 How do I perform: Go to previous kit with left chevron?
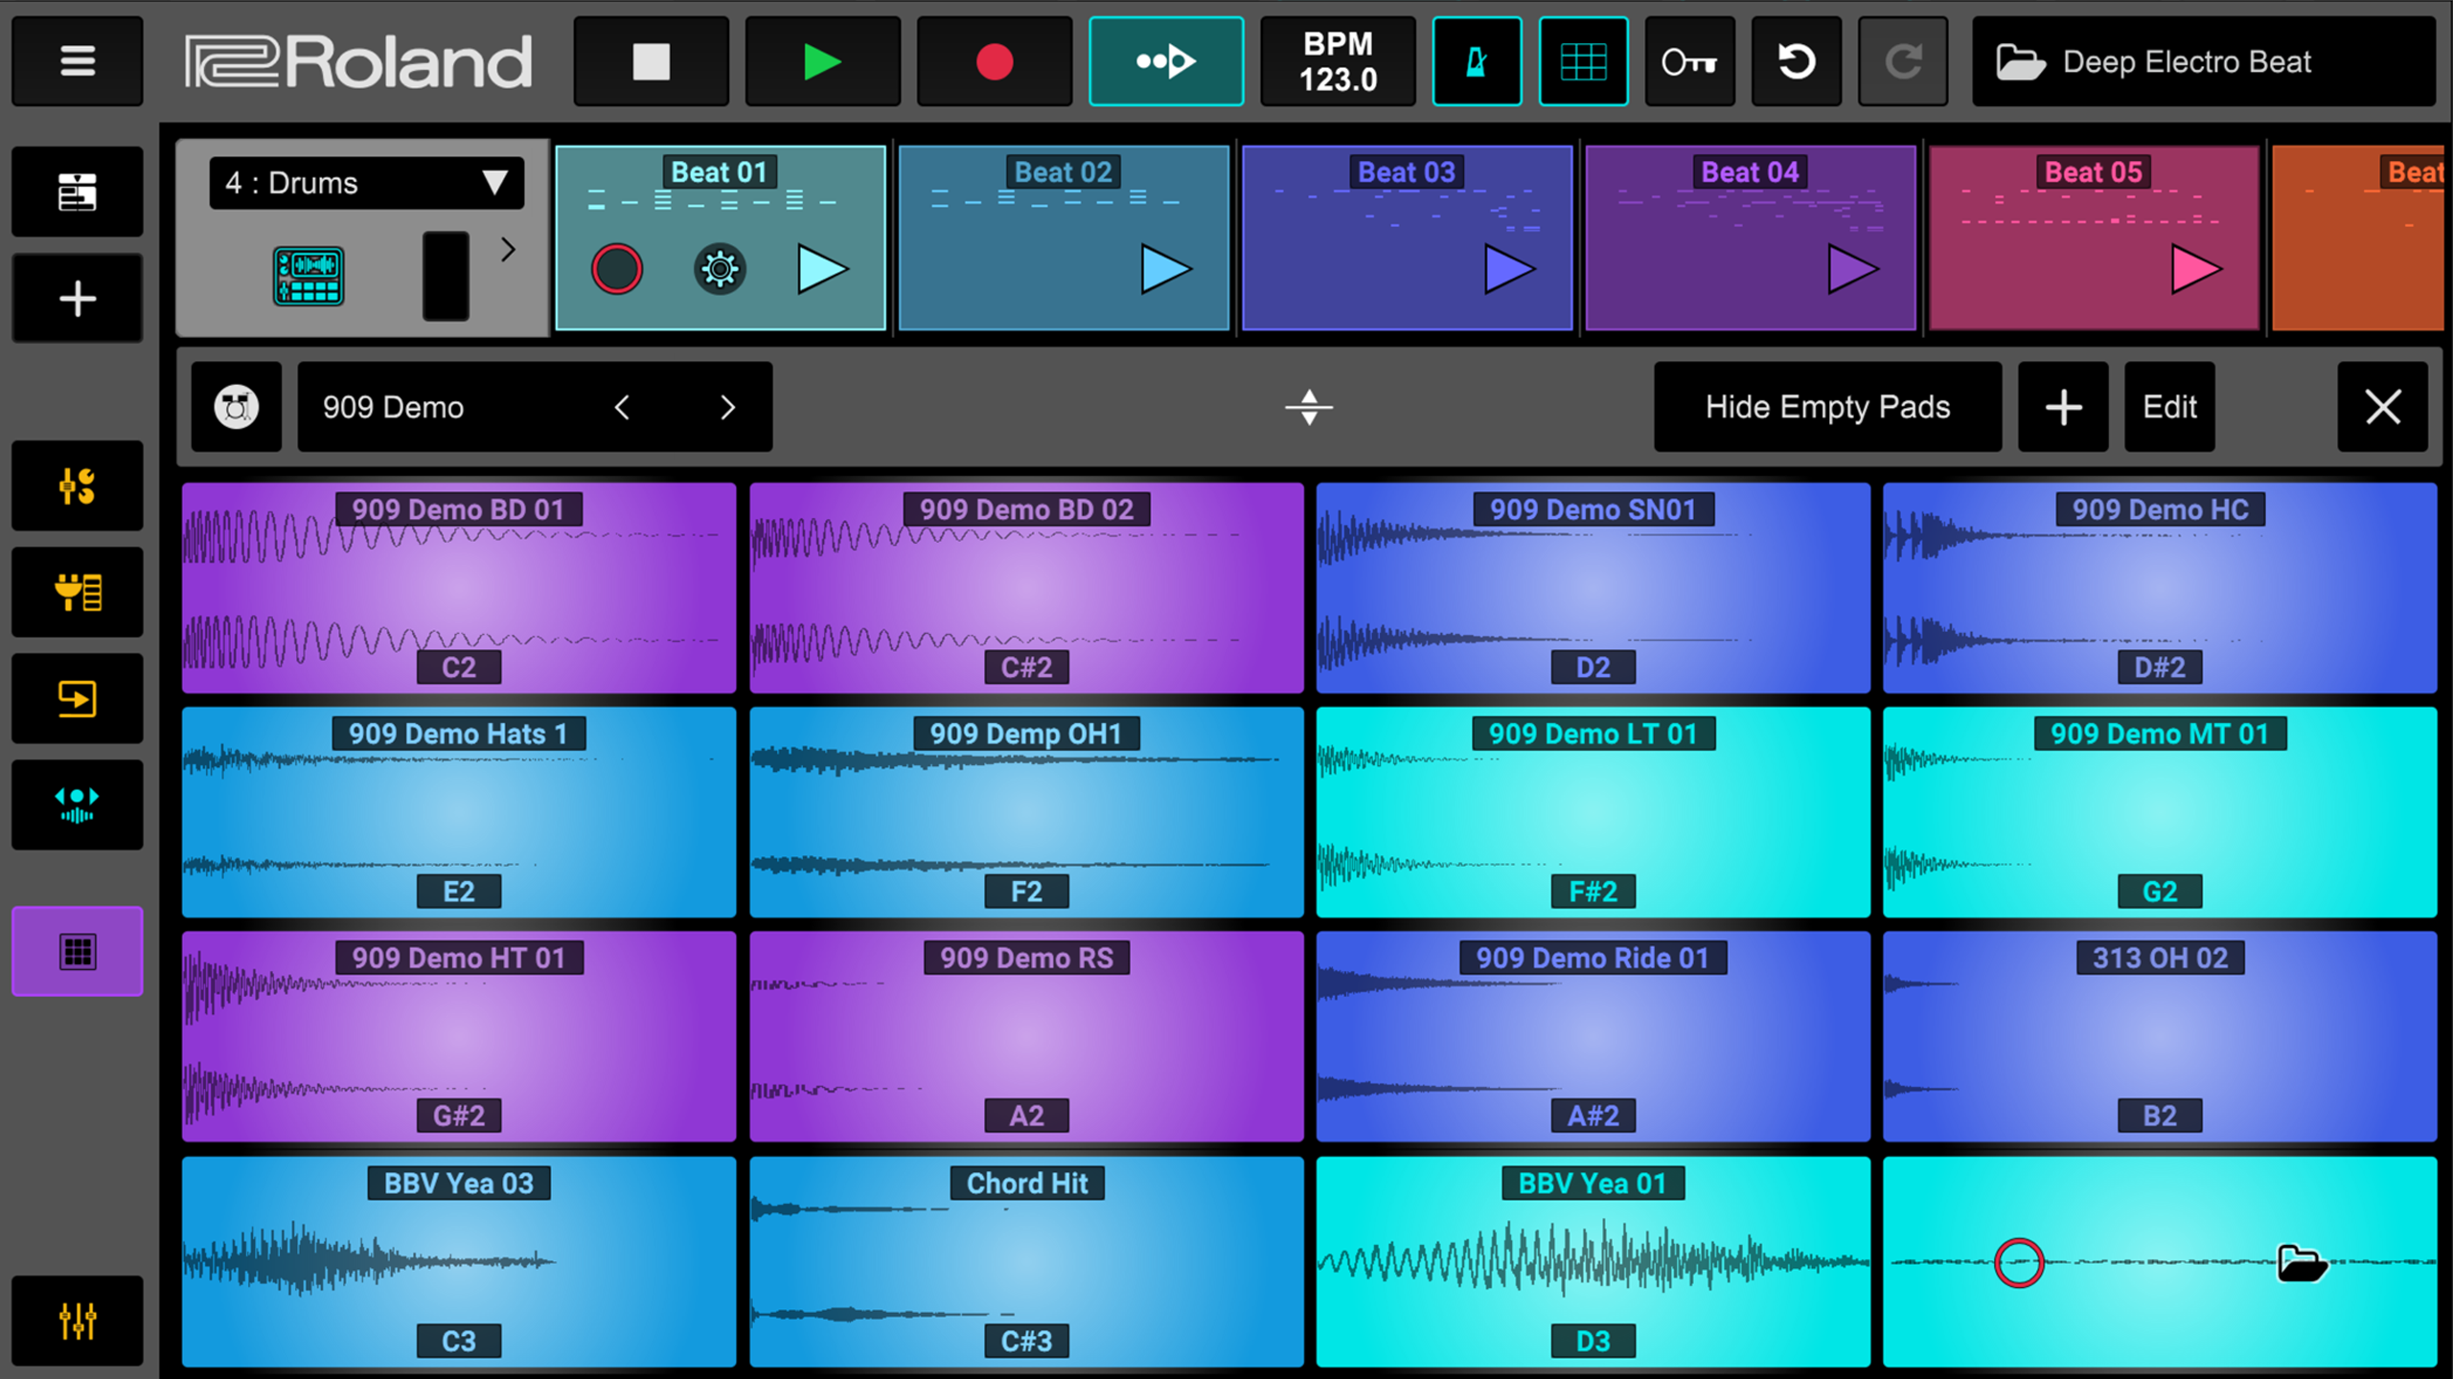[x=622, y=407]
